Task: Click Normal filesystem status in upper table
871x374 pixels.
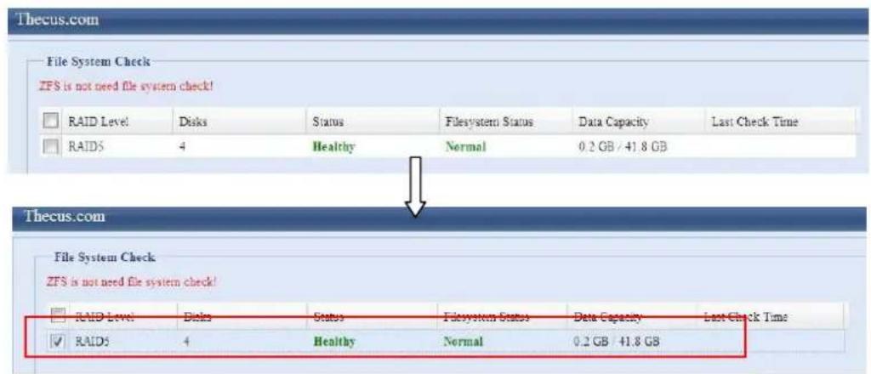Action: 465,148
